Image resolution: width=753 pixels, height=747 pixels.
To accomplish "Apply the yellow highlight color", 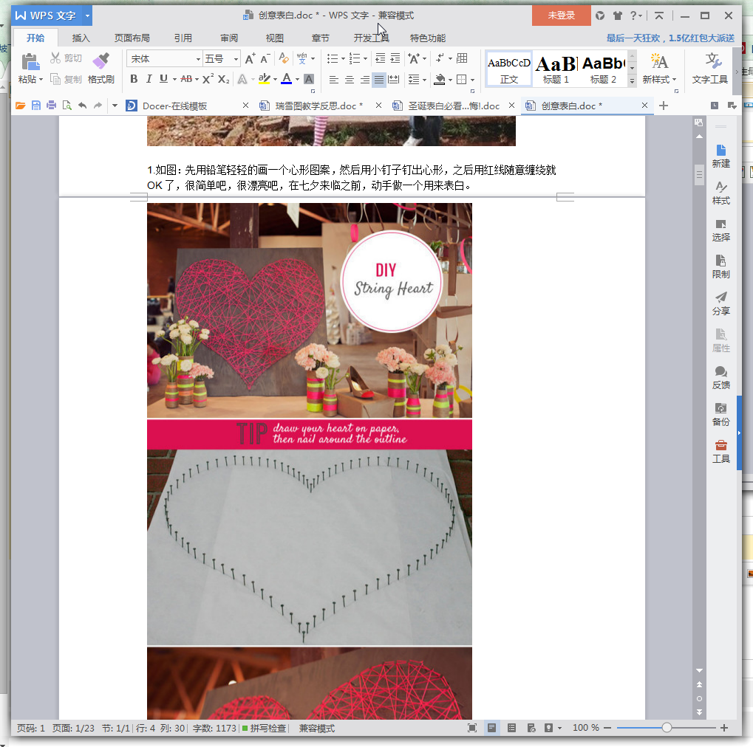I will click(264, 79).
